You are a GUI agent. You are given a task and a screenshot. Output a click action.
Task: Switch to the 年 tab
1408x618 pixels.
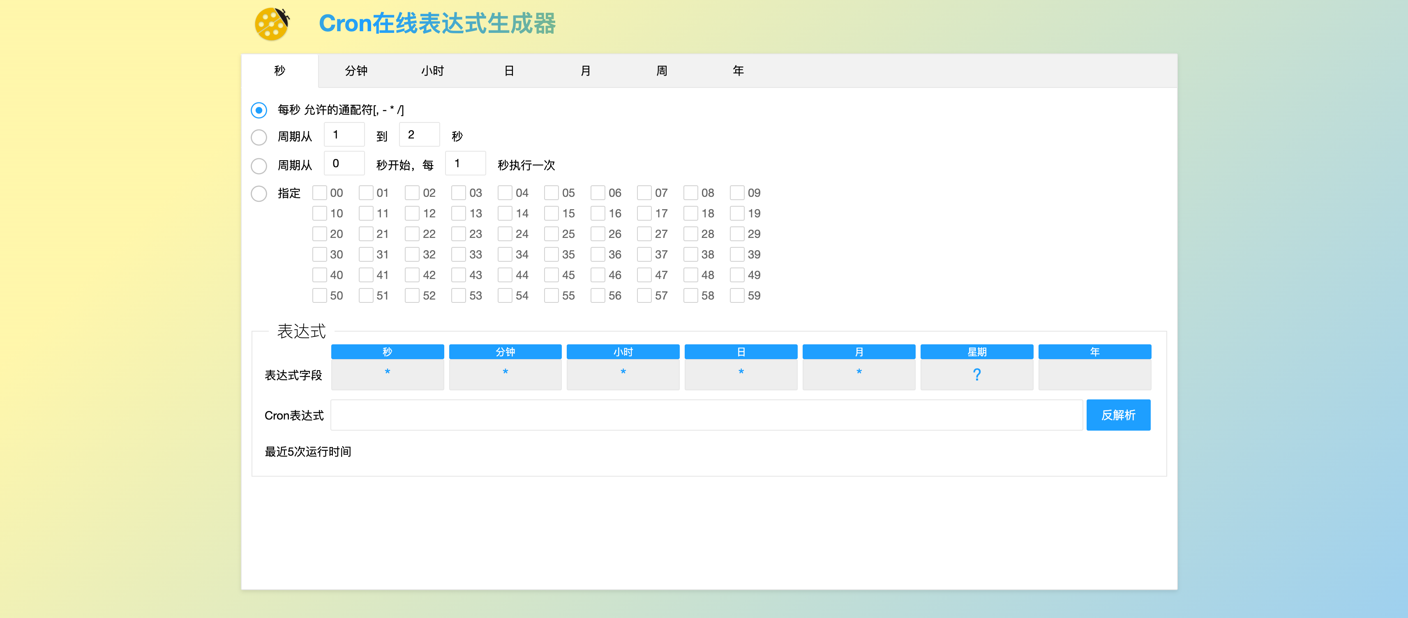tap(739, 71)
